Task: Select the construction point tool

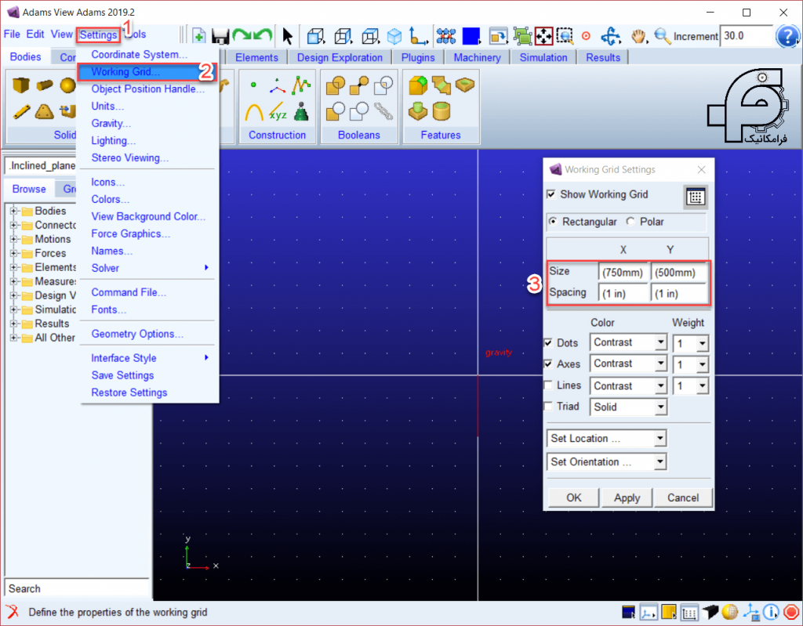Action: [x=253, y=85]
